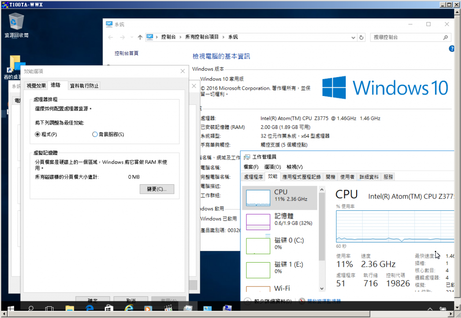Expand the chevron after 控制台 breadcrumb
This screenshot has width=461, height=318.
181,37
